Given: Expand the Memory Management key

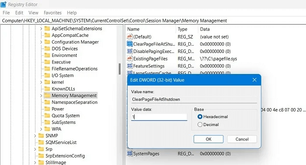Looking at the screenshot, I should (x=41, y=95).
